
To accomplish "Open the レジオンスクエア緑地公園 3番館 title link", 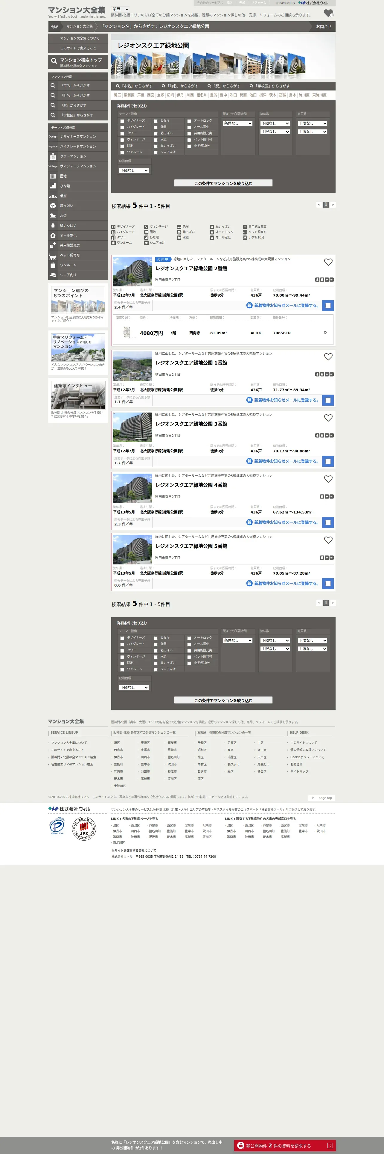I will (x=191, y=424).
